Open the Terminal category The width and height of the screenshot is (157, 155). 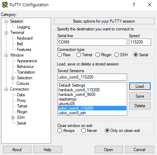point(17,33)
